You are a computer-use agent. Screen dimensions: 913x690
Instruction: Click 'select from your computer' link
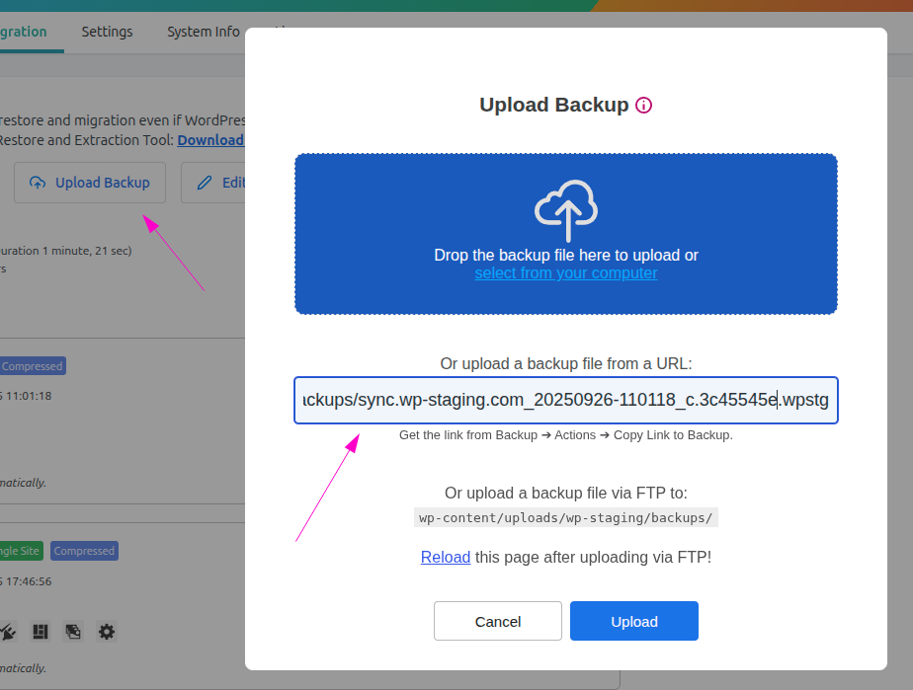565,273
